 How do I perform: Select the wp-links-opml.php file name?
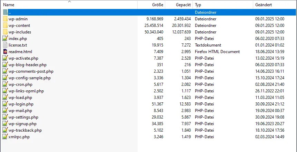(26, 91)
